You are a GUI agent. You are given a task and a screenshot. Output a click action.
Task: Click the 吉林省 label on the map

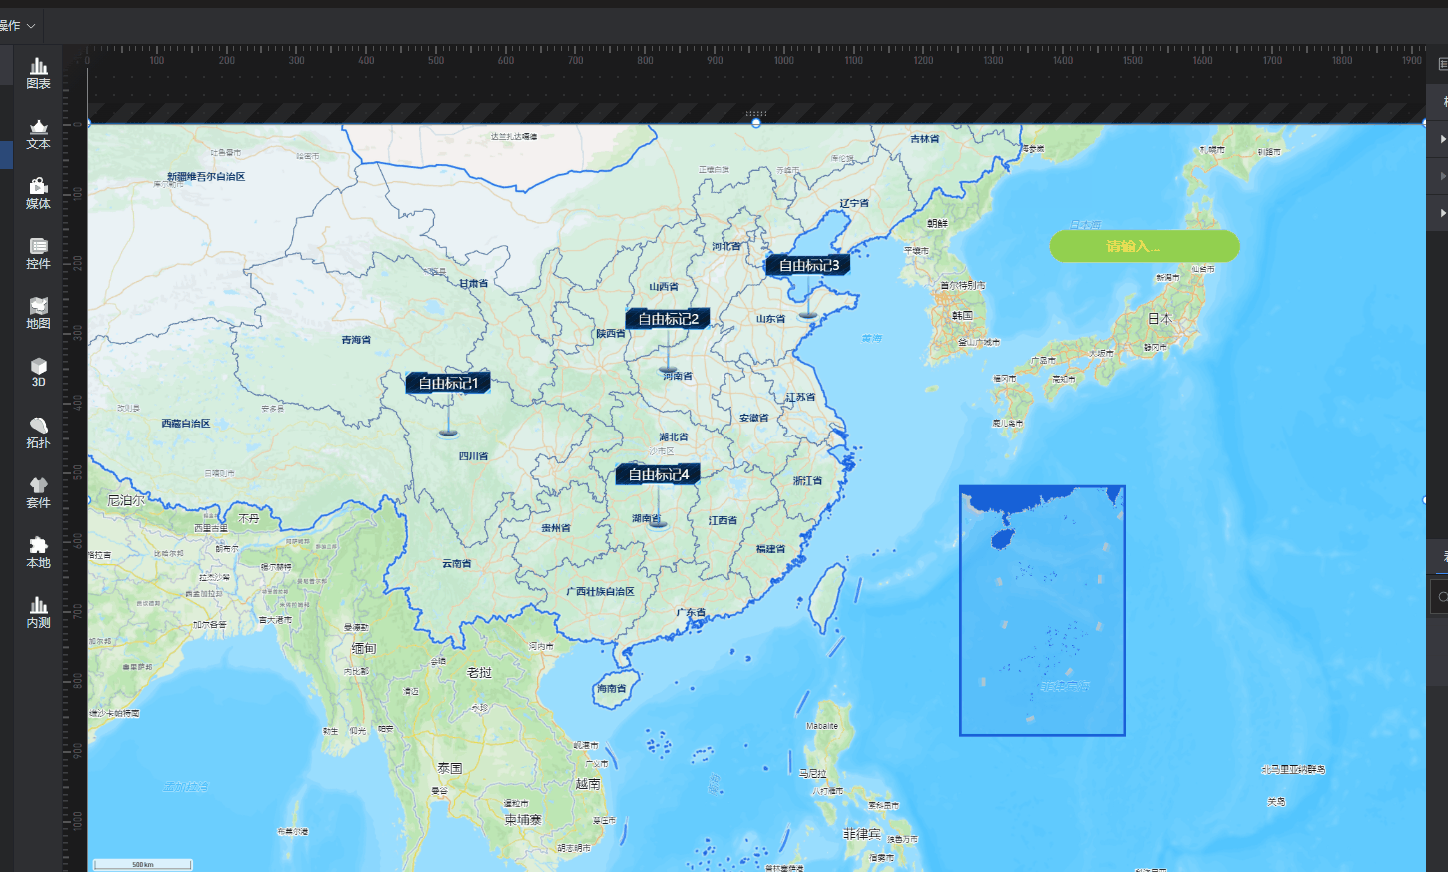925,139
